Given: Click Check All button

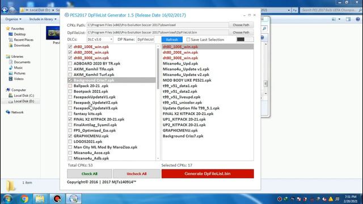Looking at the screenshot, I should (90, 174).
